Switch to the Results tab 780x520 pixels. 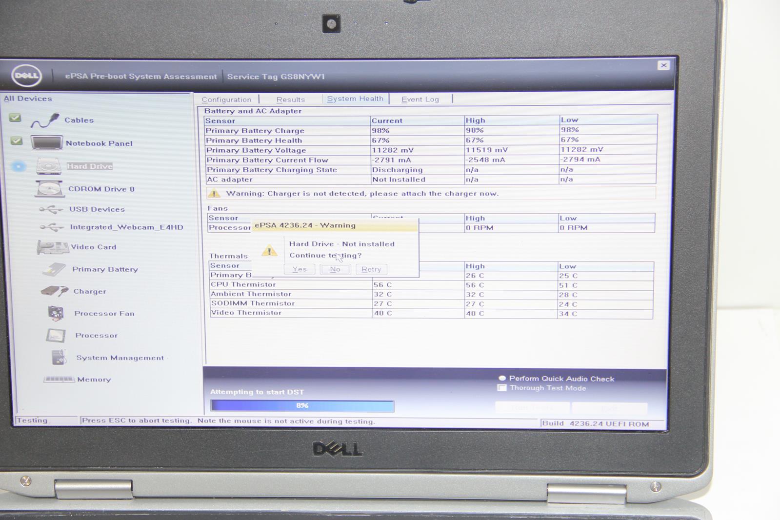coord(291,100)
